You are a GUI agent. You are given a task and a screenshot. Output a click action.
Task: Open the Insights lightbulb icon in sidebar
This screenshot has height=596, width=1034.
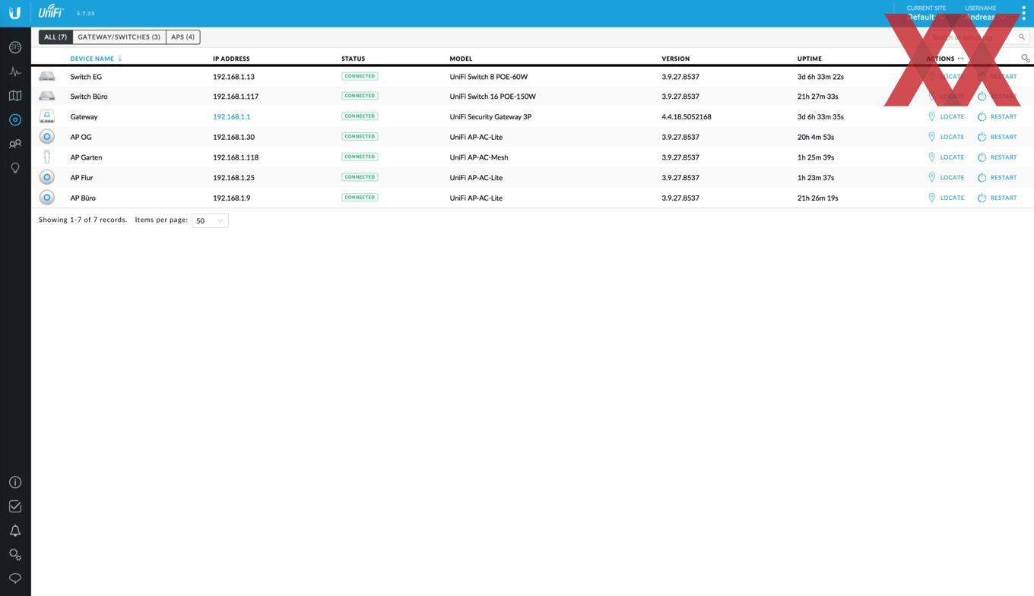click(x=15, y=168)
